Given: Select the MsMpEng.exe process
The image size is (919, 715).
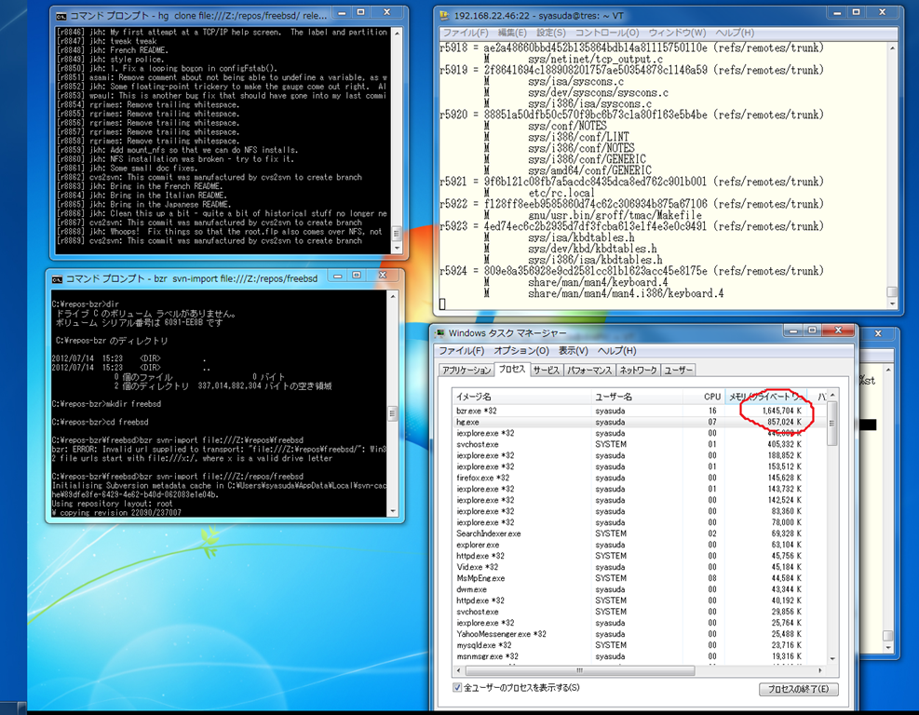Looking at the screenshot, I should (x=639, y=578).
